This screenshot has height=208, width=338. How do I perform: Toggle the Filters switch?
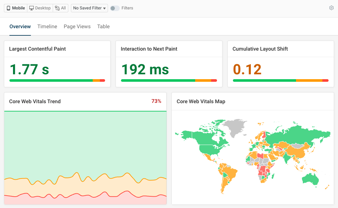[x=115, y=8]
